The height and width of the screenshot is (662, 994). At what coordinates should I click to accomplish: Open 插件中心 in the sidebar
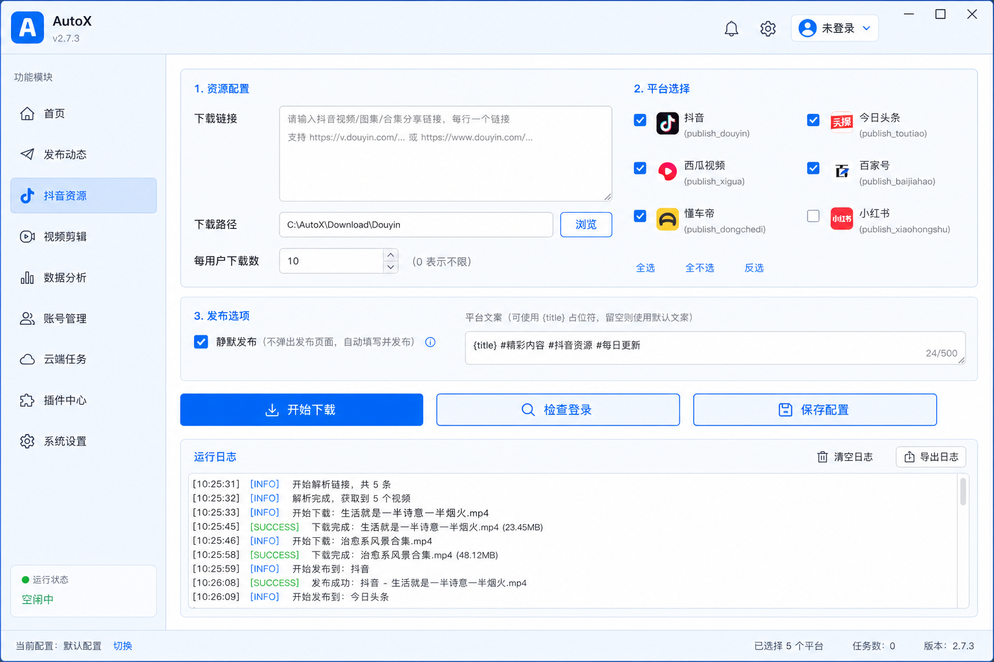83,400
